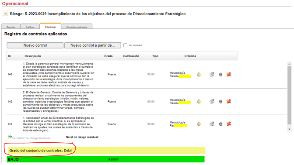Delete control 142 with the red X
Viewport: 294px width, 165px height.
(228, 101)
